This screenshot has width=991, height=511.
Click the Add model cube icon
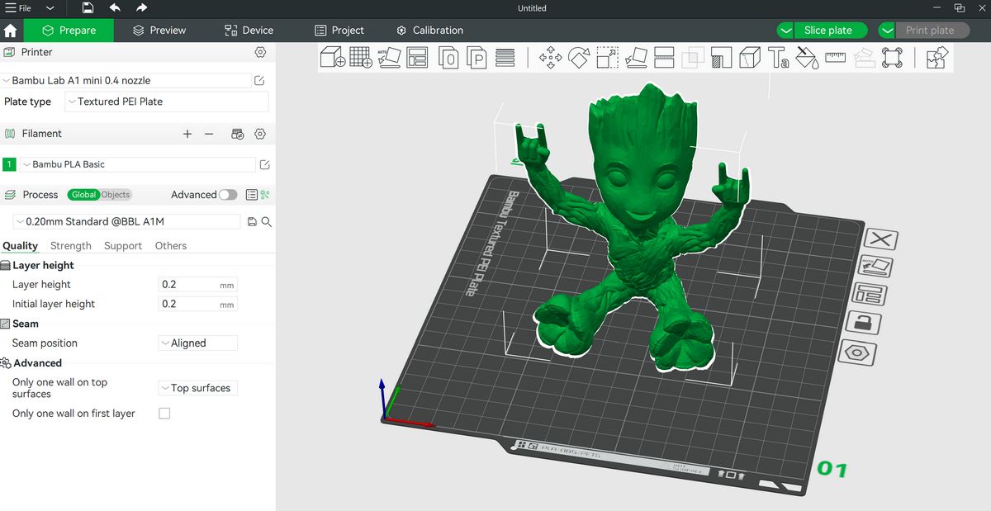tap(332, 58)
